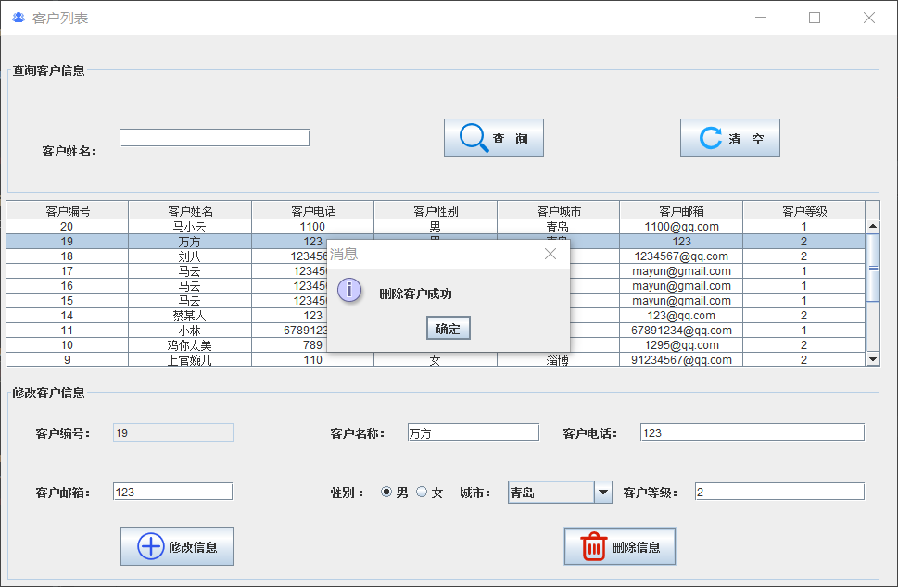
Task: Open the 城市 combo box showing 青岛
Action: click(560, 492)
